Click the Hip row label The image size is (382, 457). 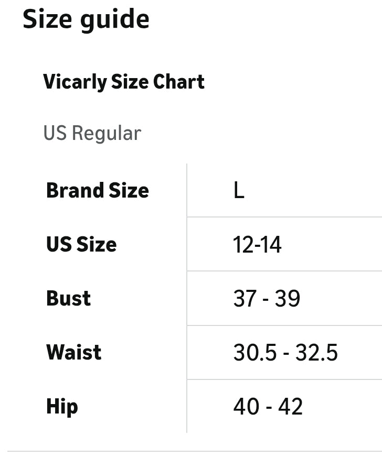pos(62,407)
